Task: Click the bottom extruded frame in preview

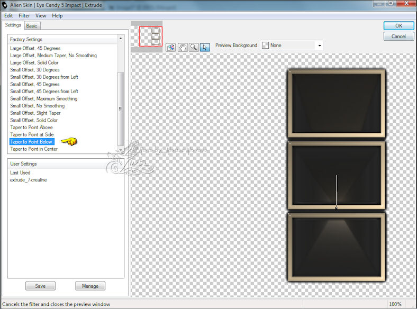Action: (x=337, y=247)
